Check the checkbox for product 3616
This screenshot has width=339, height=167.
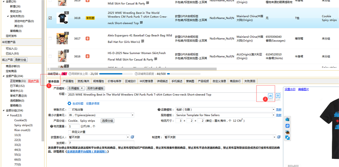pos(50,56)
